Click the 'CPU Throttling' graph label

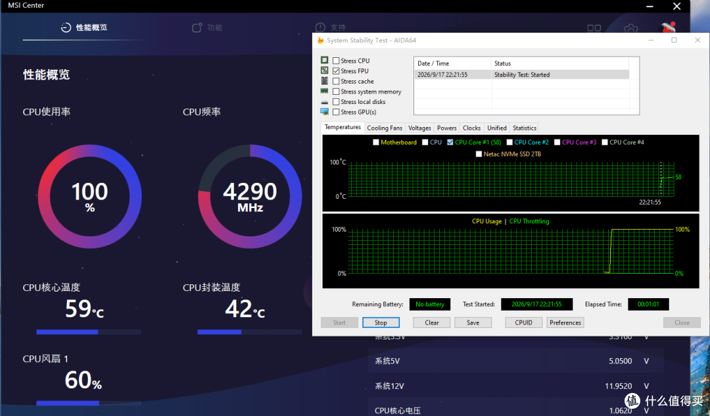pyautogui.click(x=529, y=221)
